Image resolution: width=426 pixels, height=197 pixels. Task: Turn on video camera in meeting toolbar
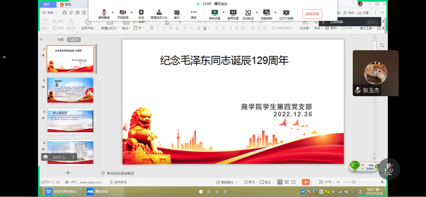122,14
